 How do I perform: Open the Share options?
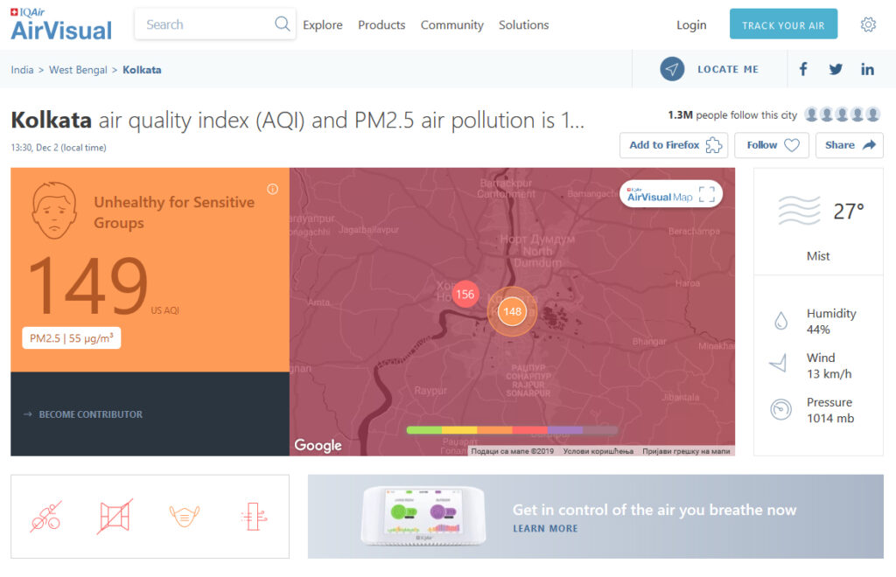[849, 145]
